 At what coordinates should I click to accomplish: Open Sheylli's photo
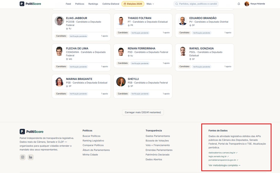[x=121, y=82]
